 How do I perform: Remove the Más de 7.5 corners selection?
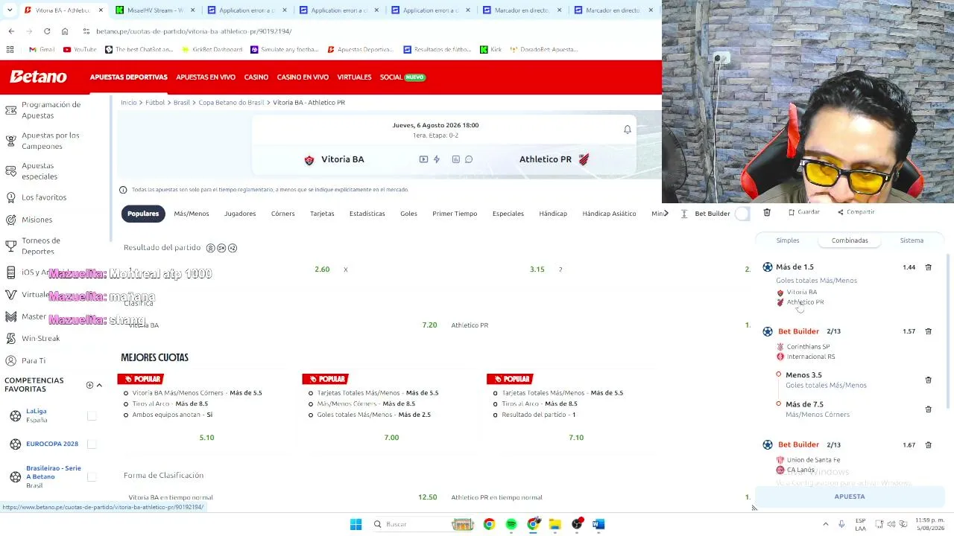[x=929, y=409]
